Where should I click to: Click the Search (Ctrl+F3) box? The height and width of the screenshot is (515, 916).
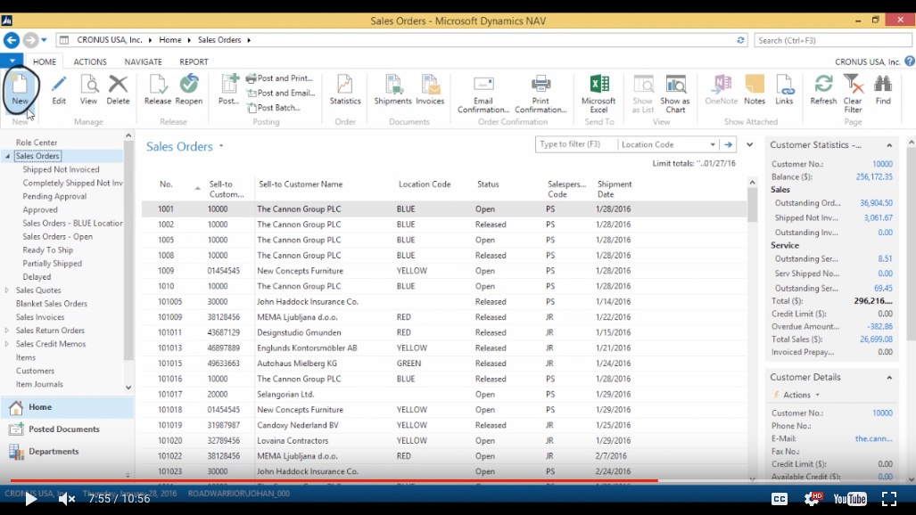(x=832, y=40)
